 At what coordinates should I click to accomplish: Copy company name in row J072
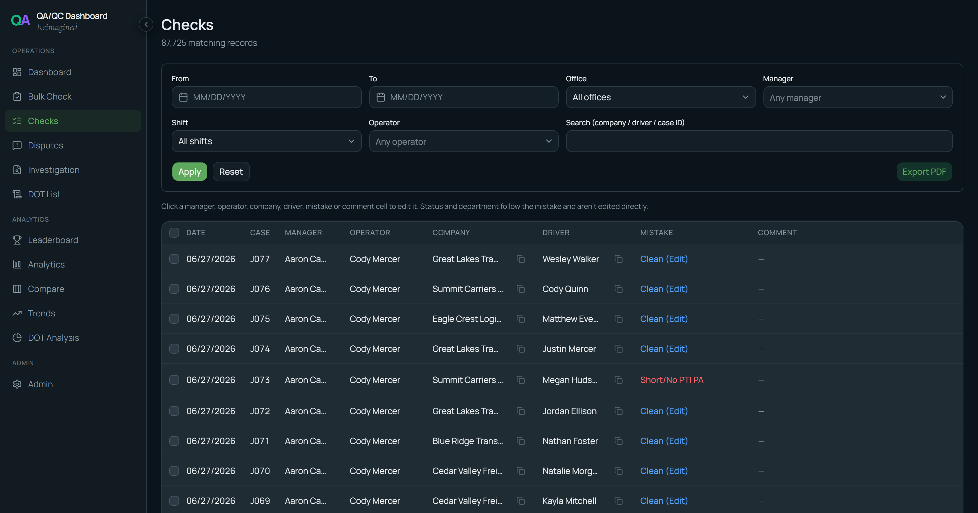pyautogui.click(x=520, y=411)
